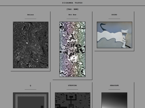
Task: View the DOCKS white sculpture image
Action: tap(114, 35)
